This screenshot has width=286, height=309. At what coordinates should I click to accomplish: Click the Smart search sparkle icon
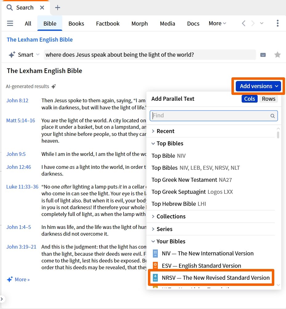pyautogui.click(x=12, y=55)
